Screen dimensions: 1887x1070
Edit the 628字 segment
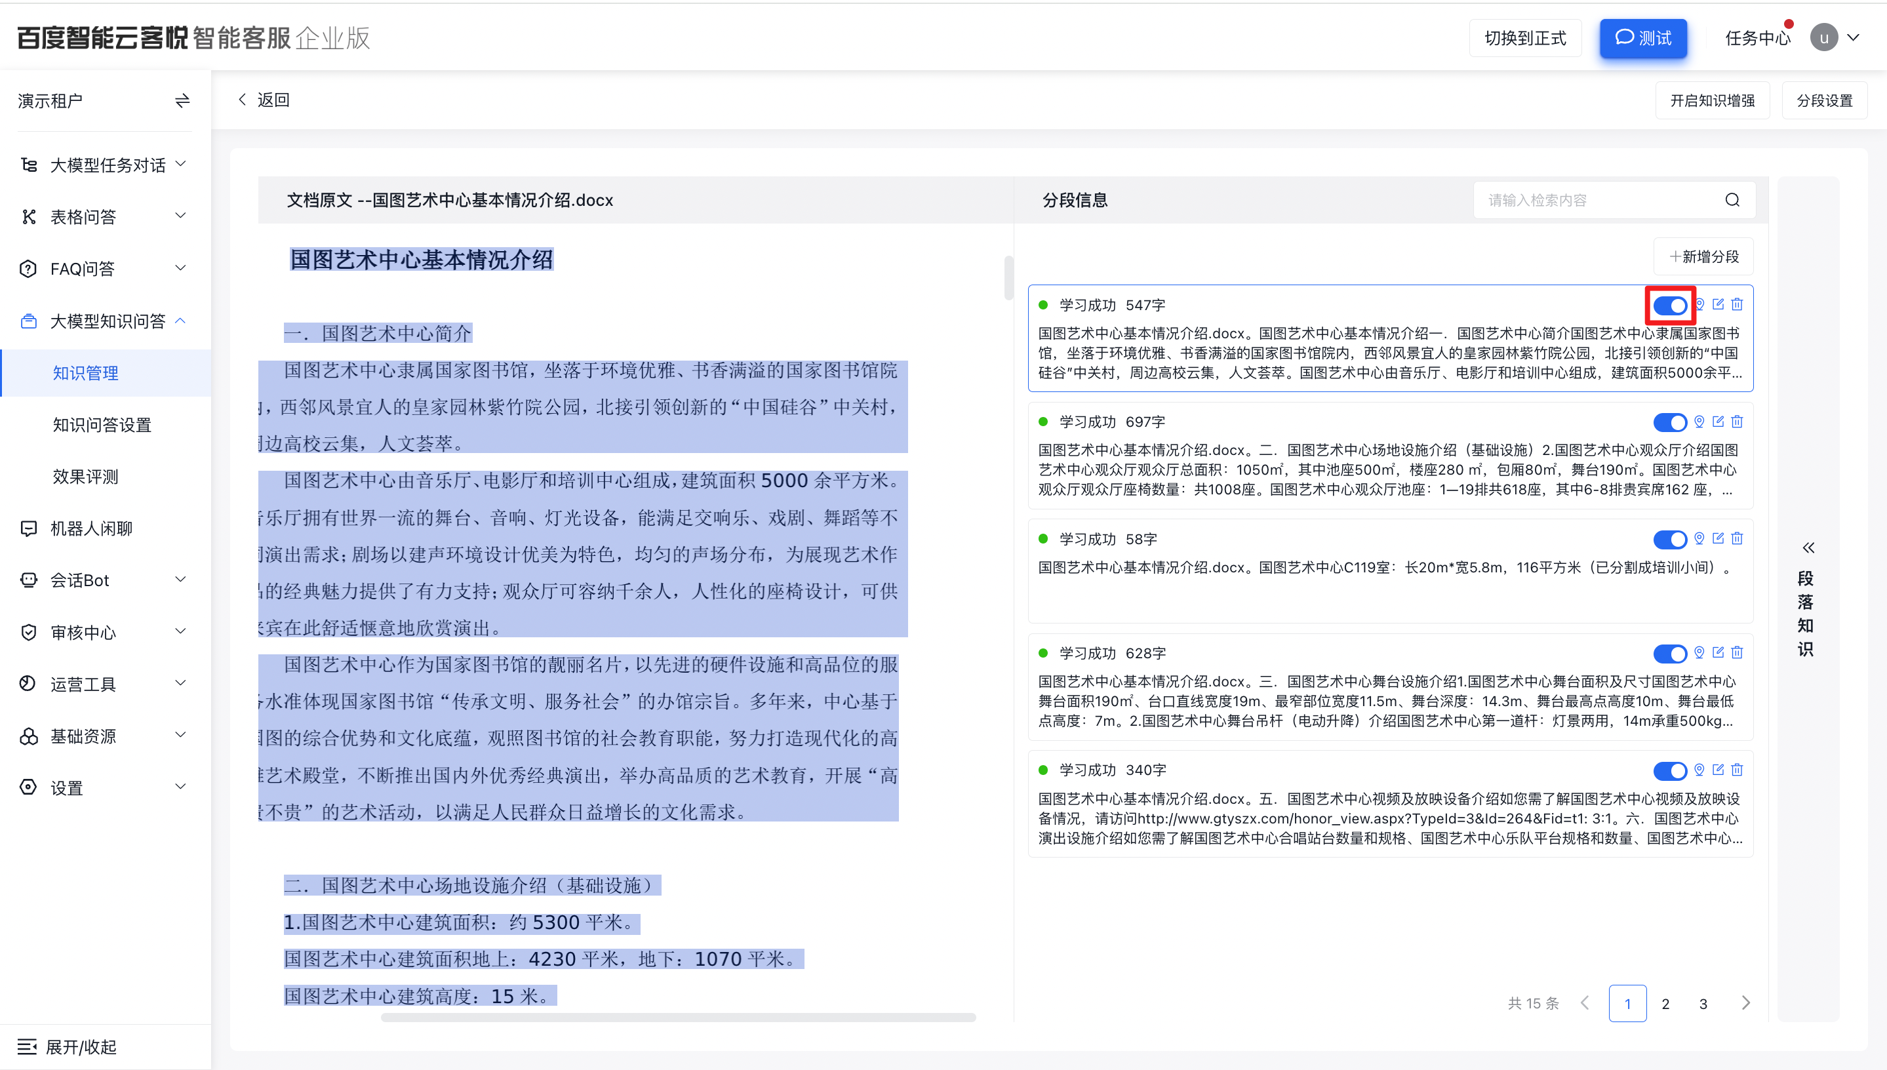[1718, 652]
